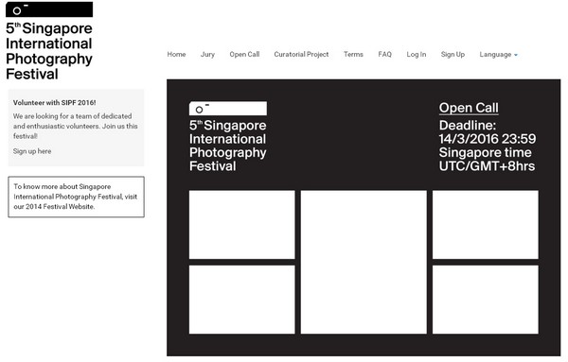Viewport: 568px width, 362px height.
Task: Expand the Language dropdown caret
Action: coord(516,55)
